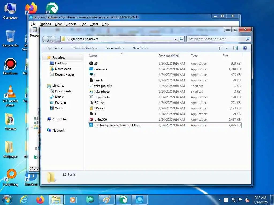Viewport: 274px width, 205px height.
Task: Open the Start menu
Action: coord(7,200)
